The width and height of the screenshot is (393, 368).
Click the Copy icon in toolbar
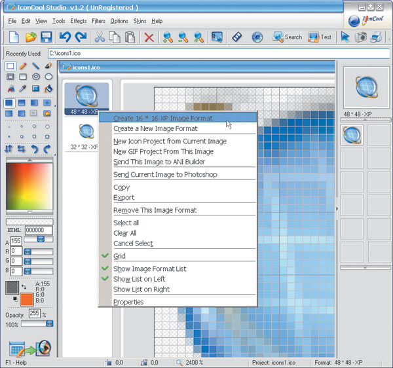click(x=115, y=37)
